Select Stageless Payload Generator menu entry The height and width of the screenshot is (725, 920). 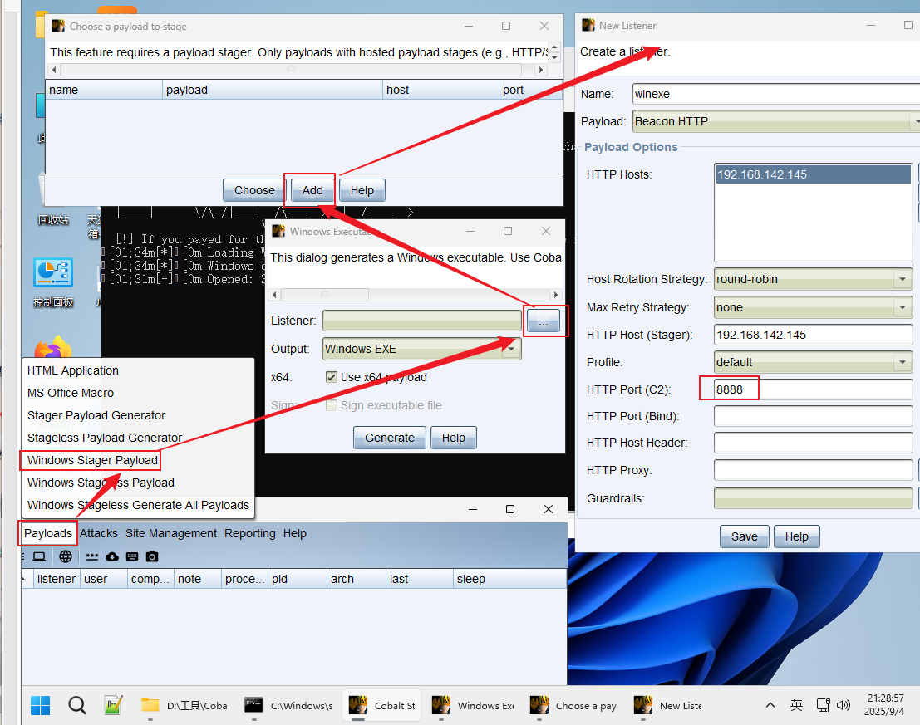pyautogui.click(x=105, y=438)
